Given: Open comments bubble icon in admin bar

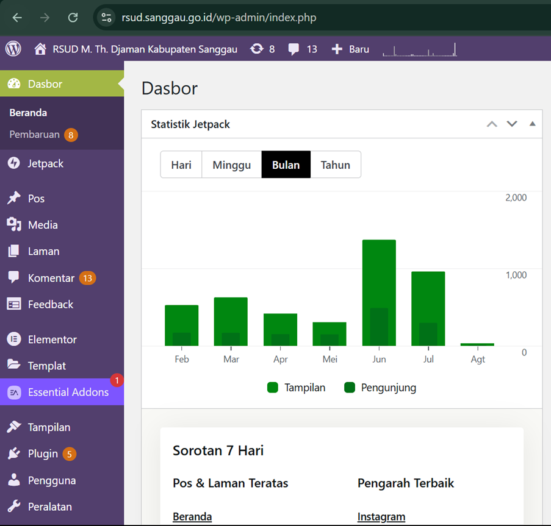Looking at the screenshot, I should click(294, 49).
